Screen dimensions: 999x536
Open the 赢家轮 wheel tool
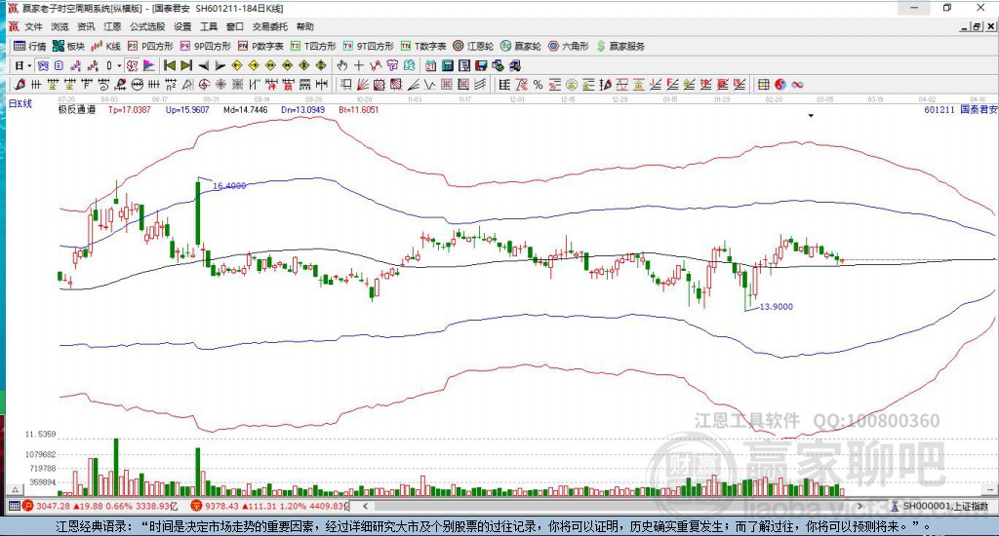click(521, 46)
